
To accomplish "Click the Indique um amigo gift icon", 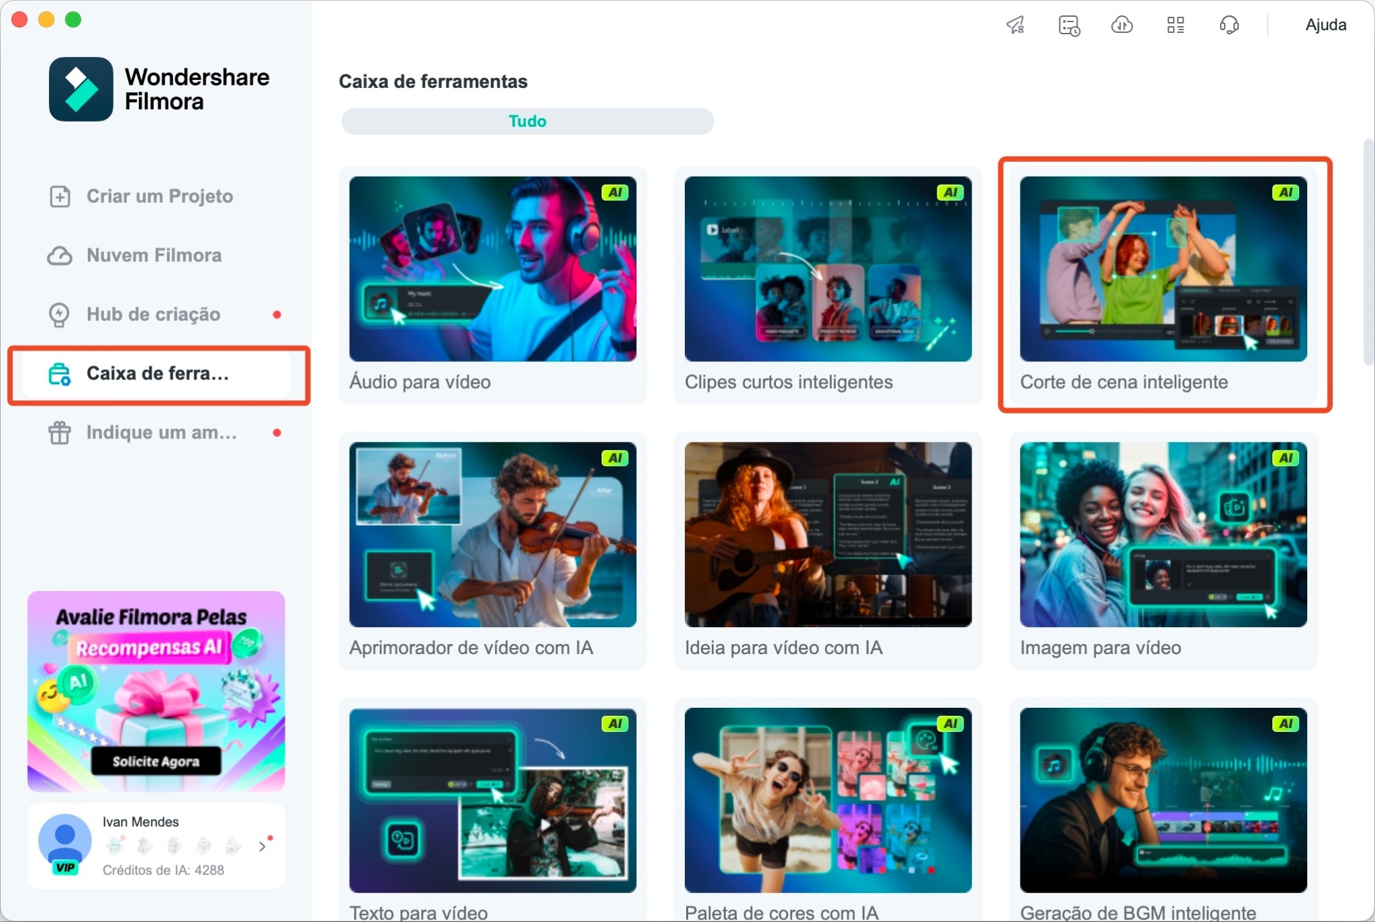I will pos(60,432).
